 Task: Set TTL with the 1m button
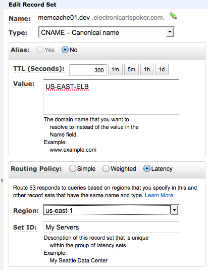point(115,70)
